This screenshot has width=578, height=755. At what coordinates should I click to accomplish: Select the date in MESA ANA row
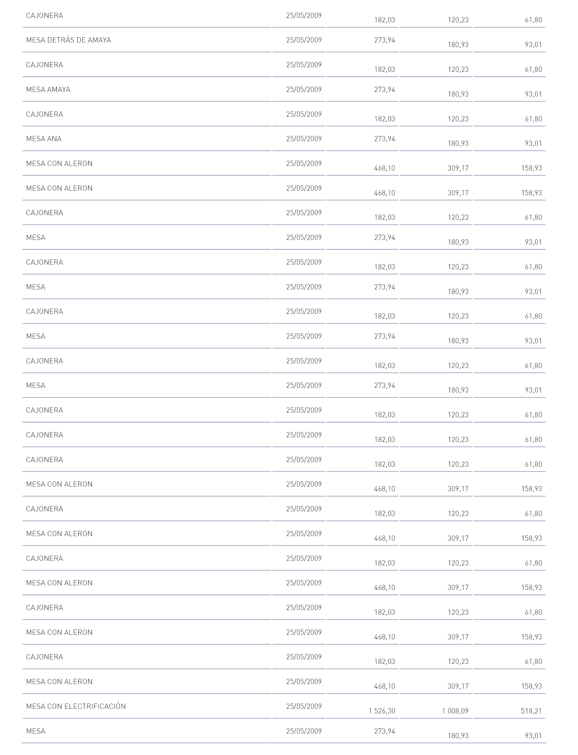tap(304, 139)
